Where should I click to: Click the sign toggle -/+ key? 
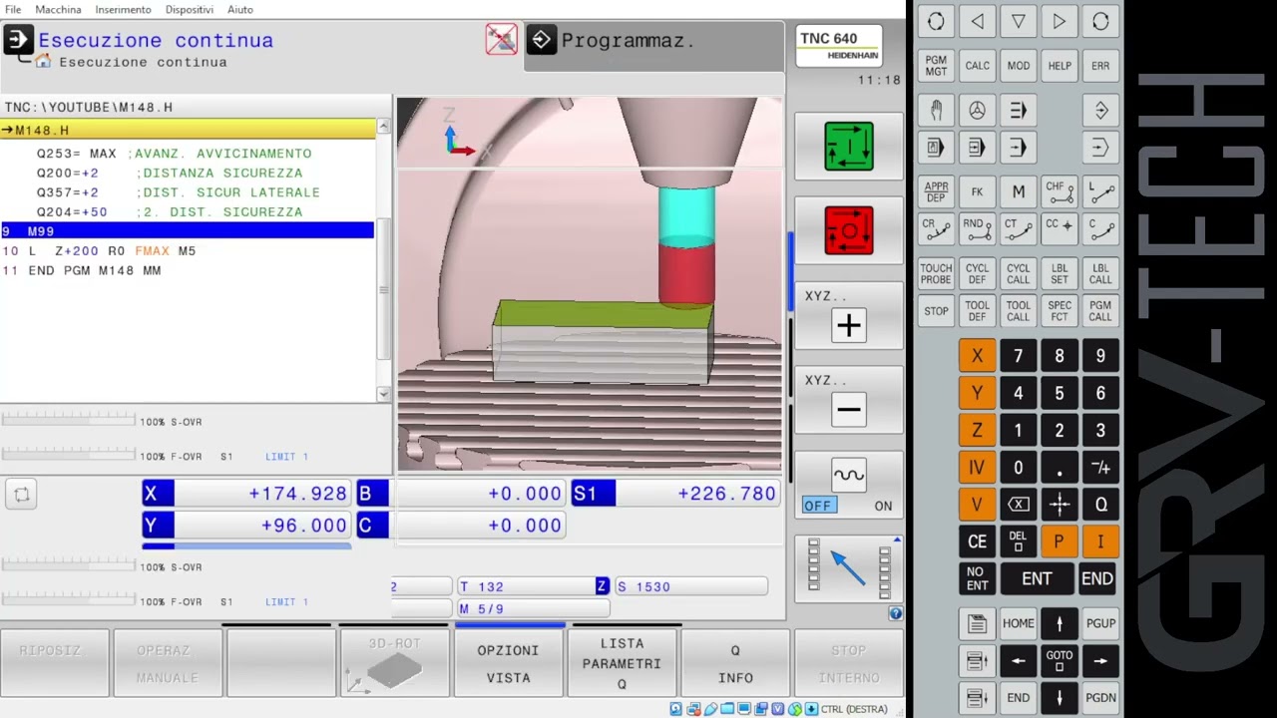(x=1100, y=467)
